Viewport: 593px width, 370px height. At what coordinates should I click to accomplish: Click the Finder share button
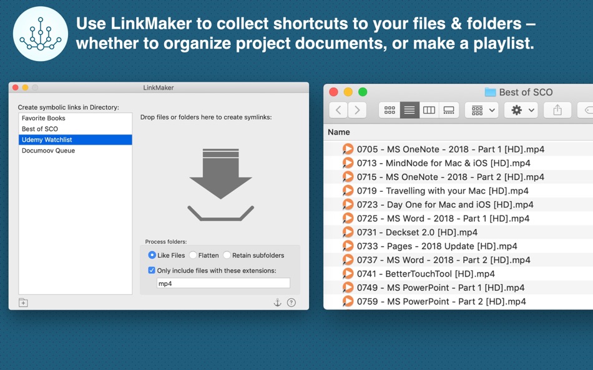pyautogui.click(x=557, y=110)
